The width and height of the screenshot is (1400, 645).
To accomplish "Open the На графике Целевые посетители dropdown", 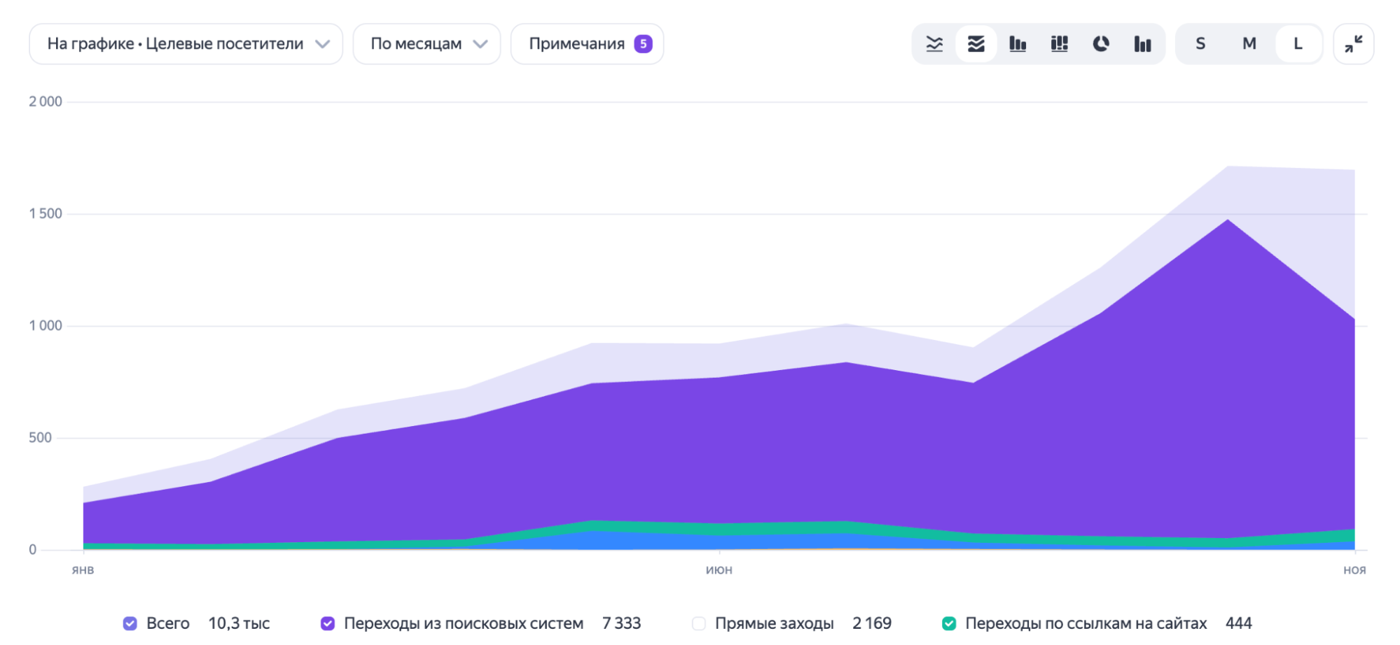I will 186,44.
